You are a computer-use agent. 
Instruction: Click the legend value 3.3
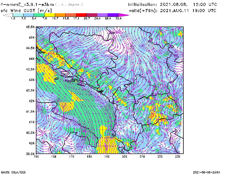[x=23, y=18]
